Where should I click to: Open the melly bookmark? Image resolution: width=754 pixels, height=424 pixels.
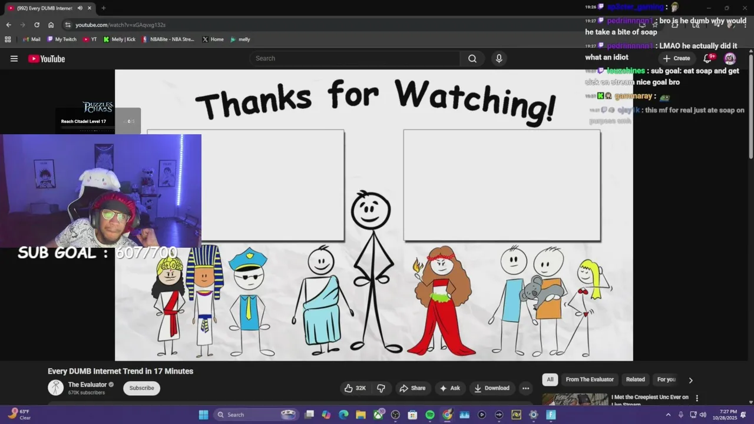point(240,39)
